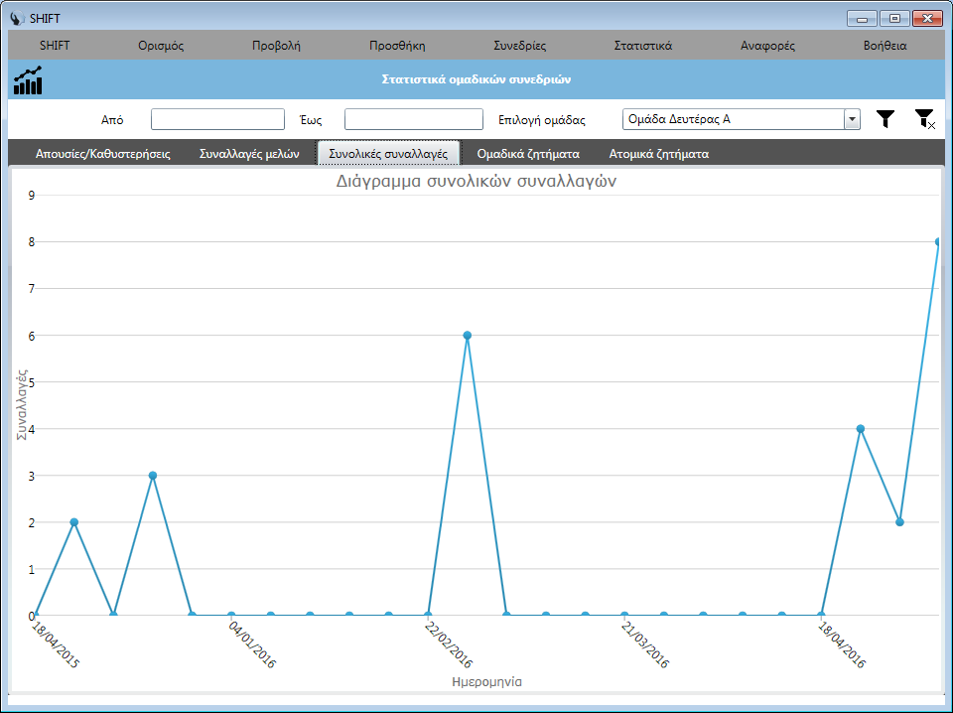Switch to the Ομαδικά ζητήματα tab

click(528, 154)
